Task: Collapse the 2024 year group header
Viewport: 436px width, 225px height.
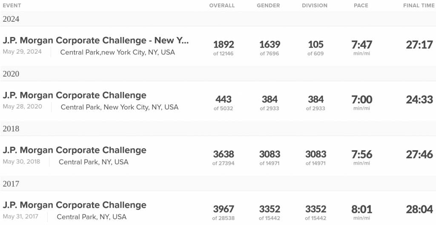Action: (11, 19)
